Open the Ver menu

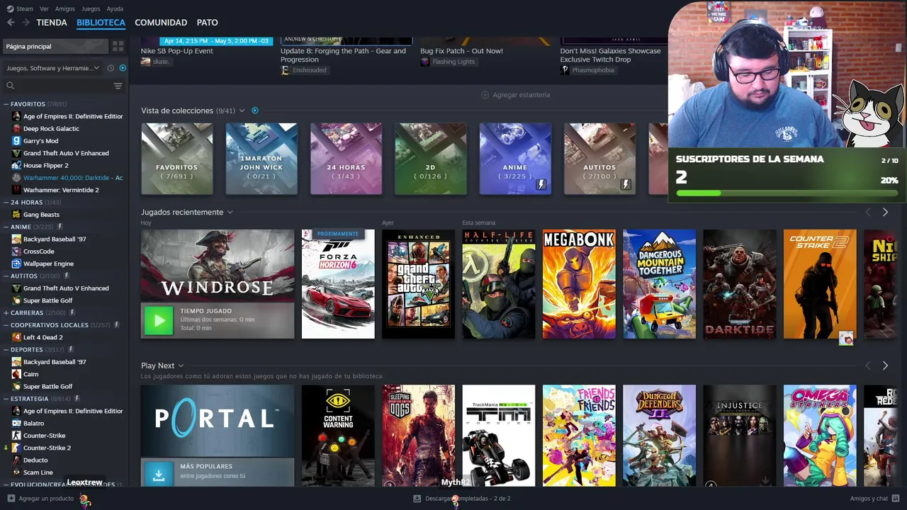click(44, 8)
